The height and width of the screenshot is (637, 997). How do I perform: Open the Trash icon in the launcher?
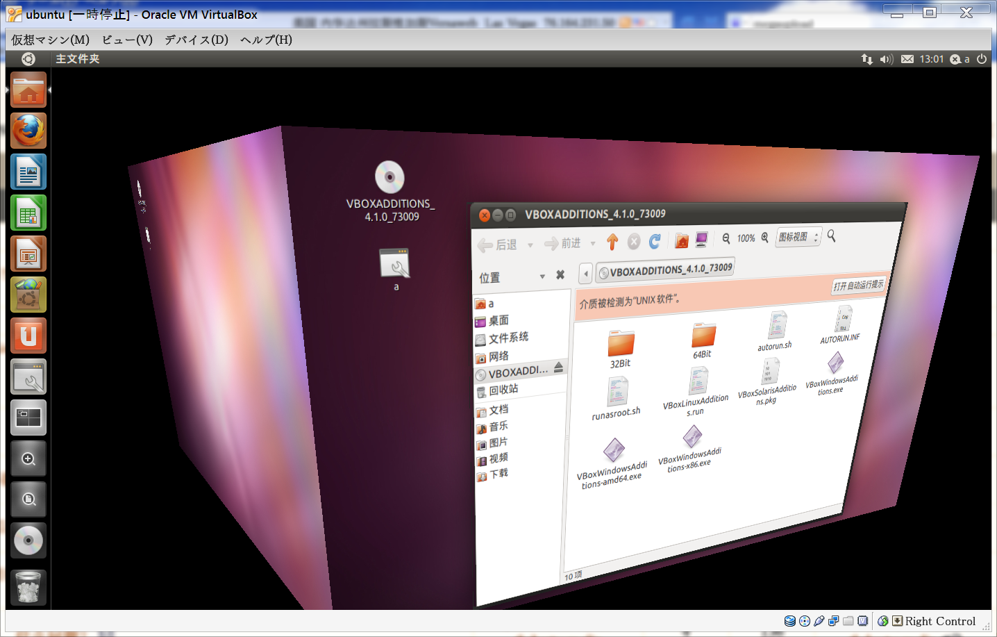point(28,588)
